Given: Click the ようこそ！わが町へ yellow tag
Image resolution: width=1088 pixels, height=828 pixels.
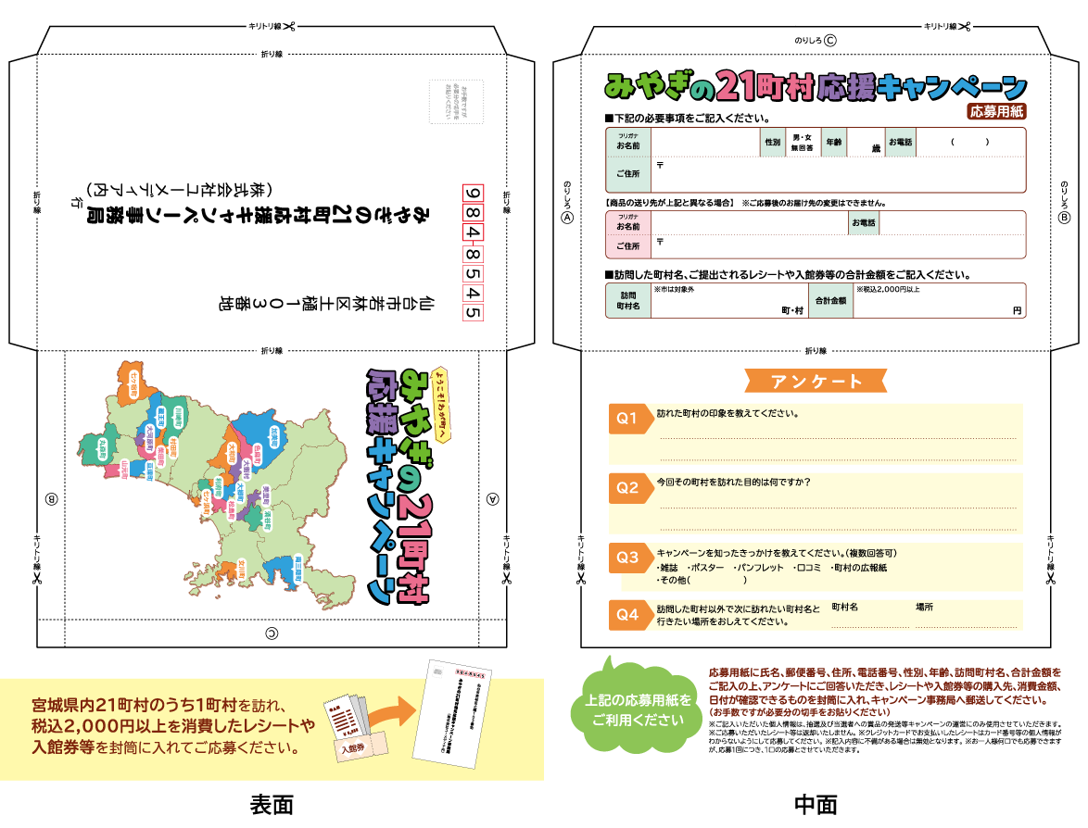Looking at the screenshot, I should (x=440, y=405).
